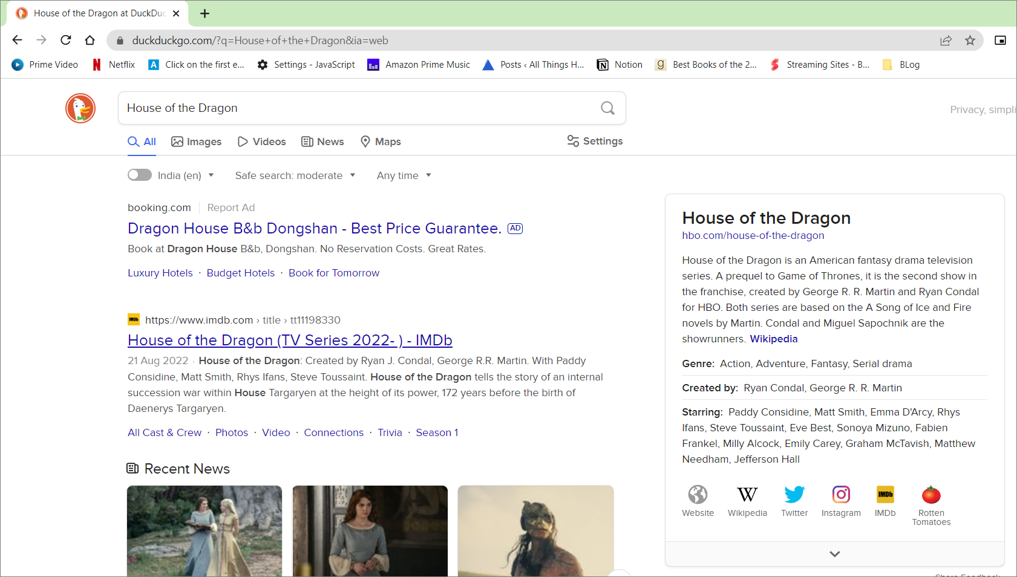Open the Prime Video bookmark
Viewport: 1017px width, 577px height.
[45, 65]
